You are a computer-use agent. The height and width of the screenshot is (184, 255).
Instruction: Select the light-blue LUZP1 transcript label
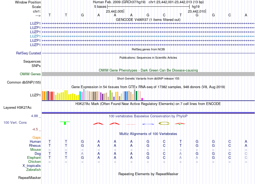[35, 36]
